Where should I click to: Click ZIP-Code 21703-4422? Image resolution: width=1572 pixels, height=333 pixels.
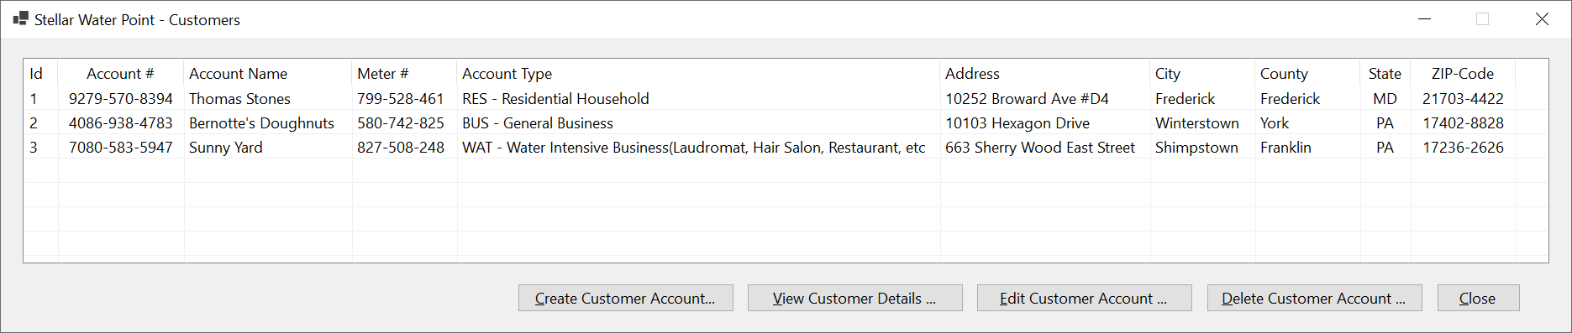click(x=1463, y=99)
